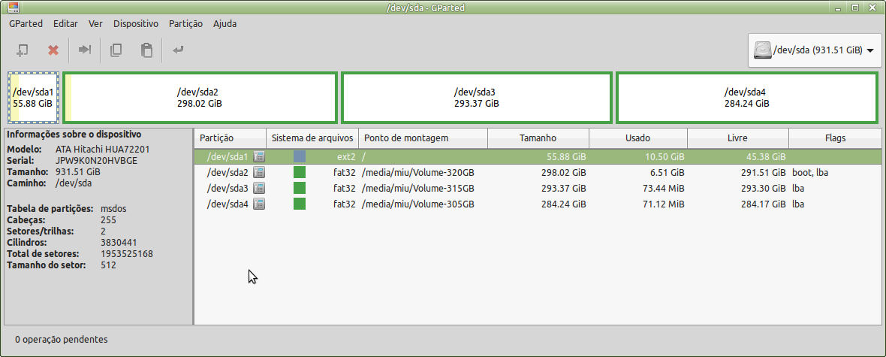Click the mounted key icon beside /dev/sda2
This screenshot has height=357, width=886.
click(259, 172)
